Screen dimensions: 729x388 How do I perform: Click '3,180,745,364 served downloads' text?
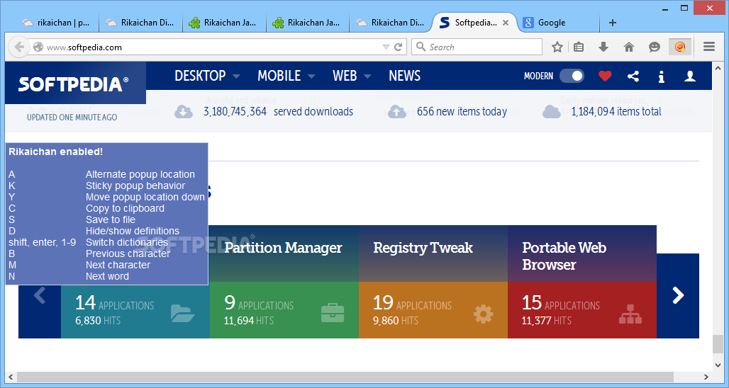(278, 111)
